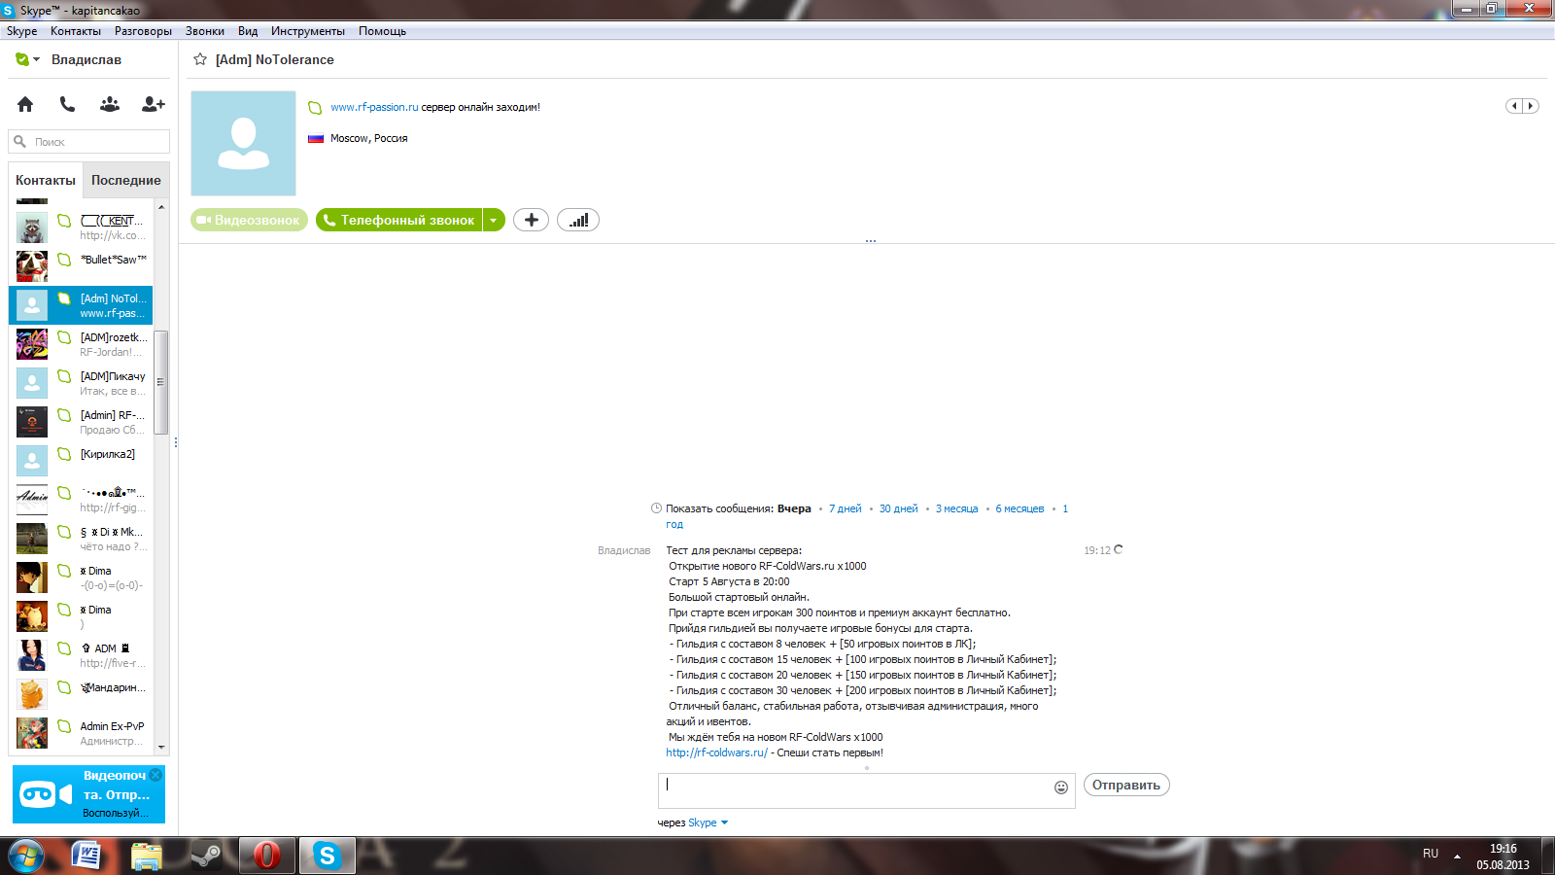Open the Skype menu
The height and width of the screenshot is (875, 1555).
click(22, 31)
